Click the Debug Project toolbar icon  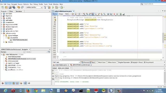point(57,7)
